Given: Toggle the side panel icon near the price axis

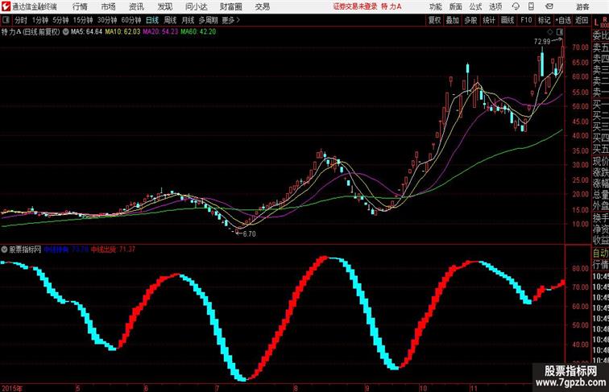Looking at the screenshot, I should click(560, 32).
